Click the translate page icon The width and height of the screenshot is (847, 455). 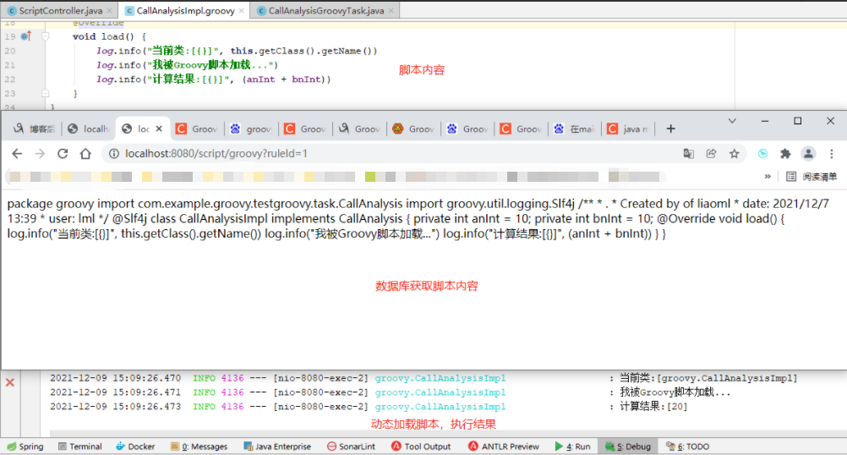[688, 153]
